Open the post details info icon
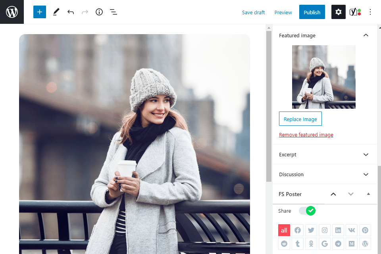The height and width of the screenshot is (254, 381). point(99,12)
